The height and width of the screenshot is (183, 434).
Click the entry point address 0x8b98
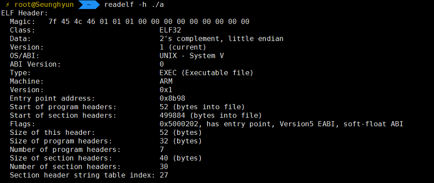point(172,98)
